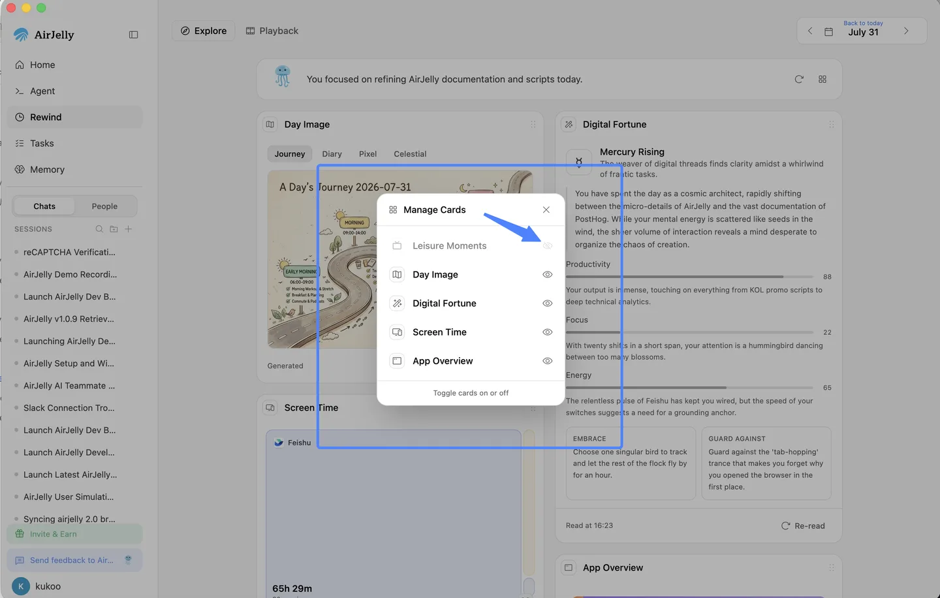940x598 pixels.
Task: Search sessions with the magnifier icon
Action: click(99, 229)
